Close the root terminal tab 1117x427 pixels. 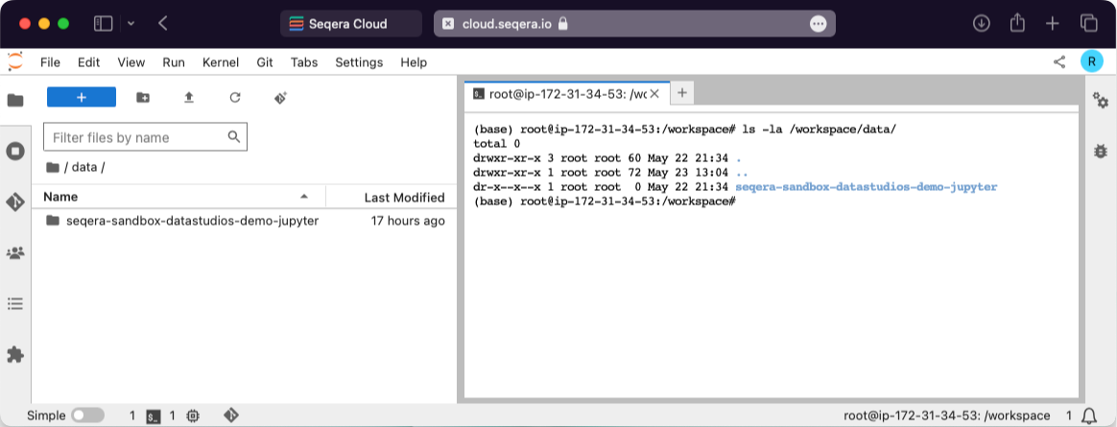[654, 94]
